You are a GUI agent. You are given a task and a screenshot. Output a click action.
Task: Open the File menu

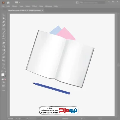pyautogui.click(x=3, y=6)
